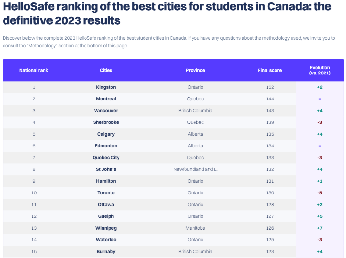Click the -5 evolution value for Toronto
This screenshot has height=258, width=346.
(x=320, y=193)
